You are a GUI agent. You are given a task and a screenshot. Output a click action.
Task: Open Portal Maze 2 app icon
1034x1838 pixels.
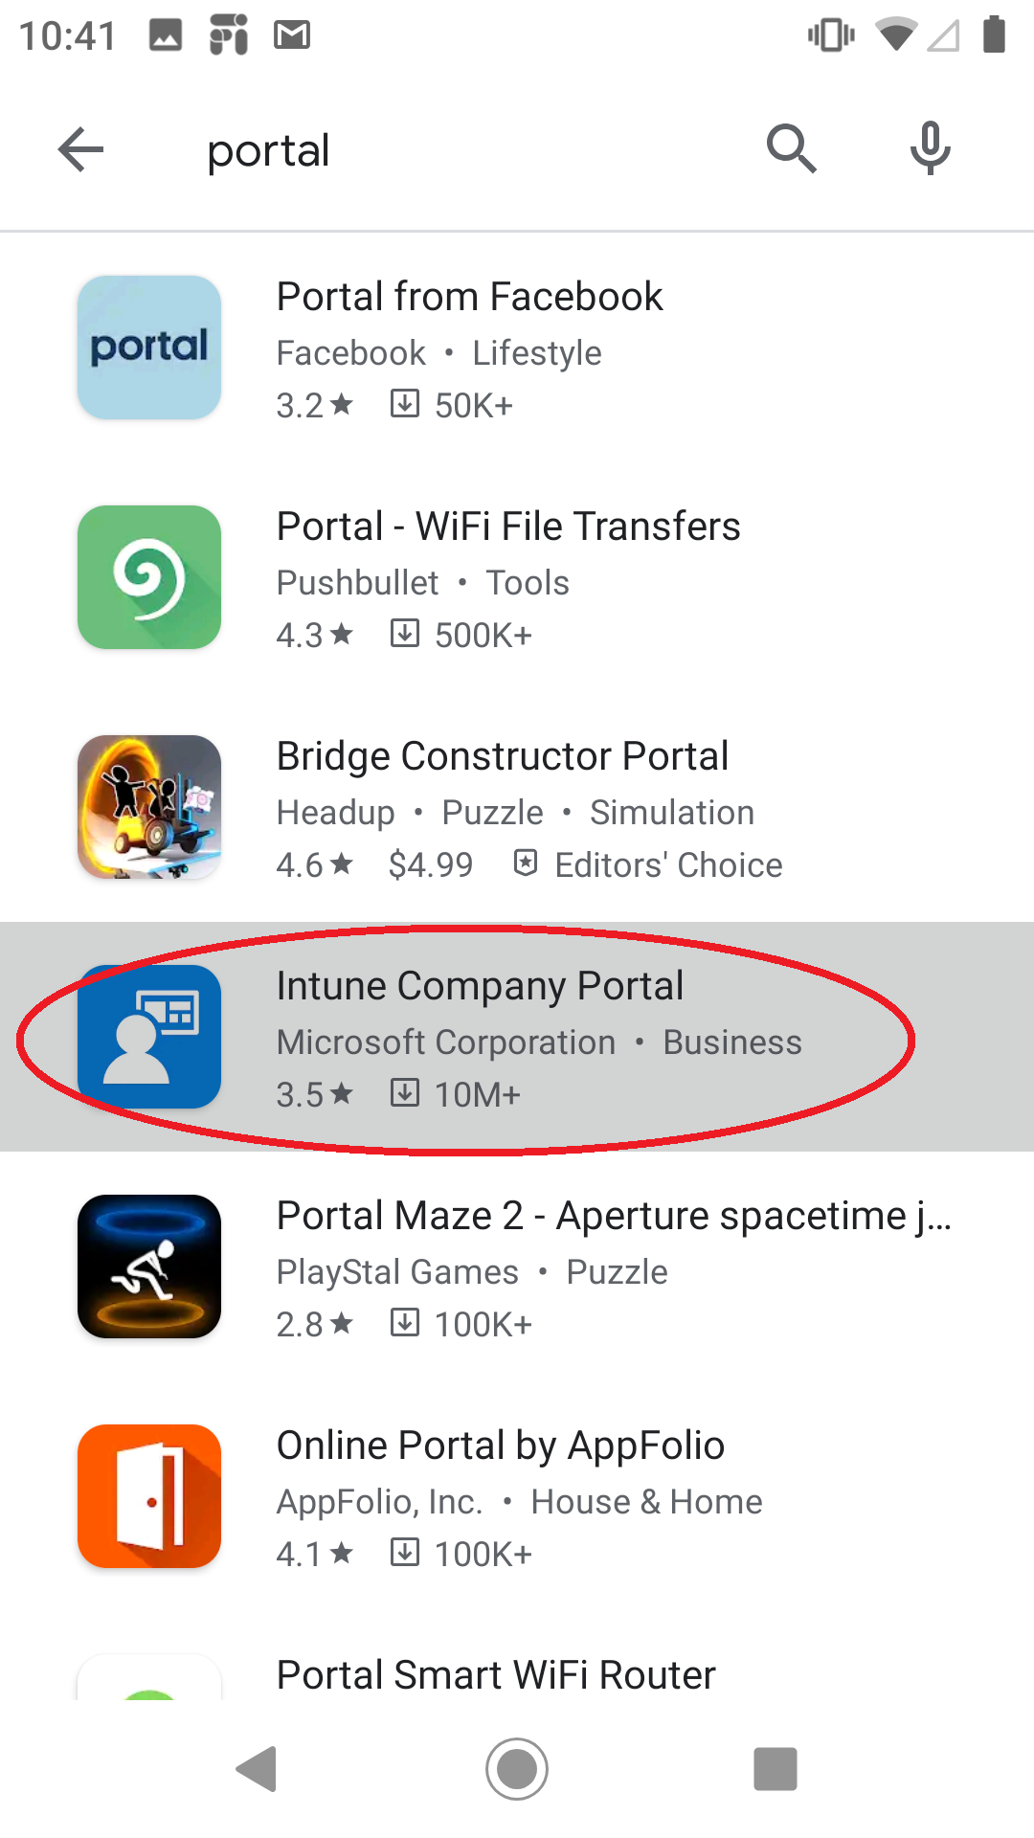pos(149,1266)
